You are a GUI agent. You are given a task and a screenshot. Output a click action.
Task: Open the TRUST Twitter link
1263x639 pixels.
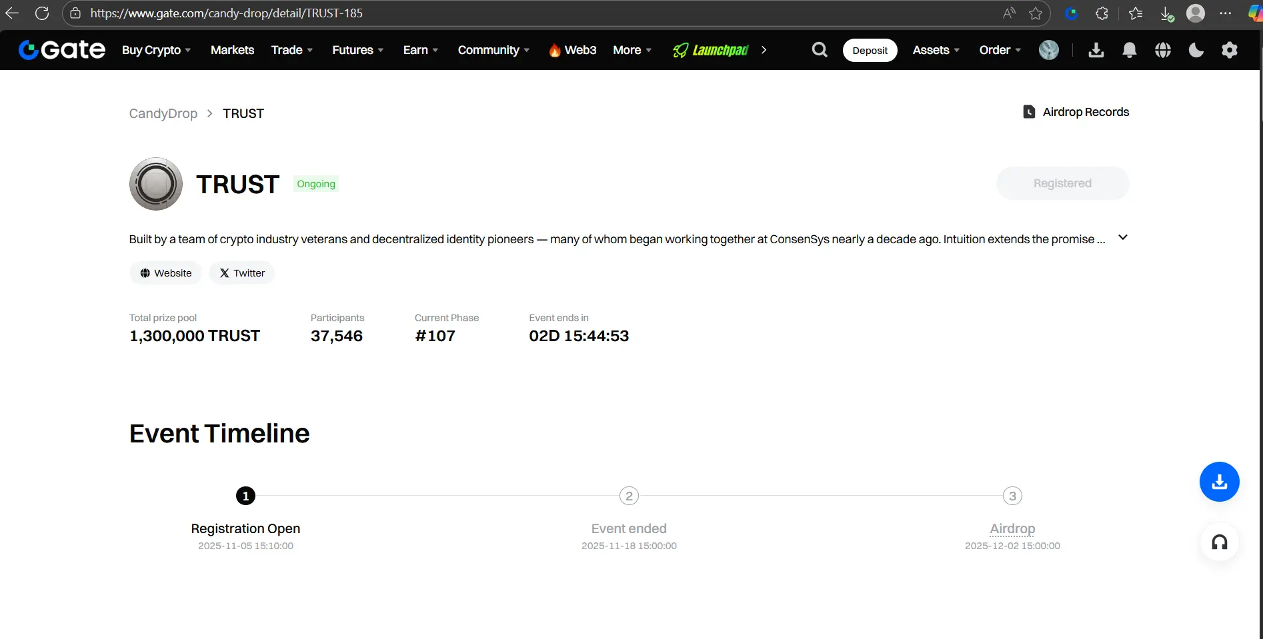pos(242,273)
